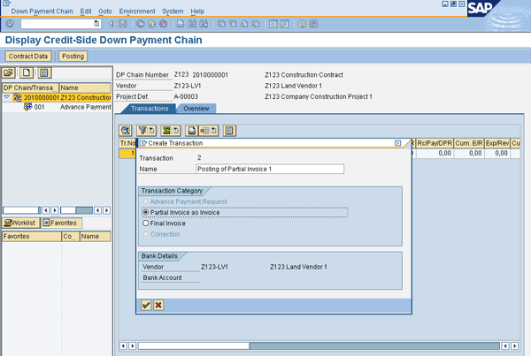This screenshot has width=531, height=356.
Task: Cancel the dialog with the red X icon
Action: coord(158,305)
